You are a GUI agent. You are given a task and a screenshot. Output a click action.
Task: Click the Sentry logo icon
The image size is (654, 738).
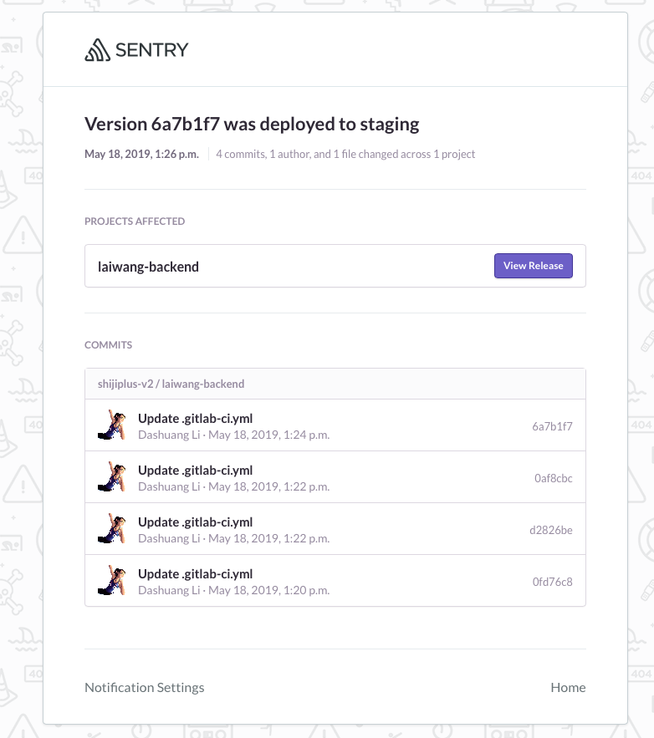[98, 50]
